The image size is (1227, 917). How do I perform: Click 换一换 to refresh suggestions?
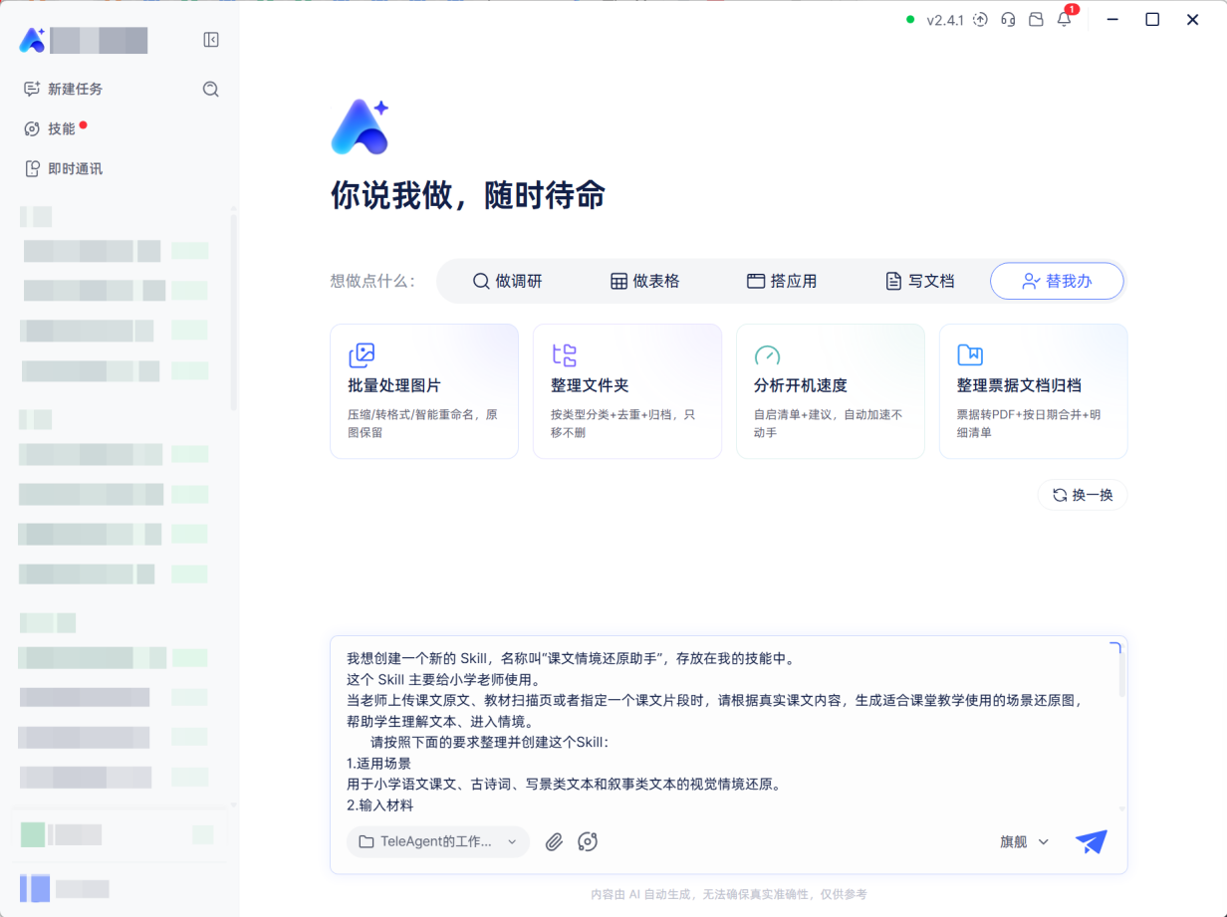pyautogui.click(x=1083, y=495)
